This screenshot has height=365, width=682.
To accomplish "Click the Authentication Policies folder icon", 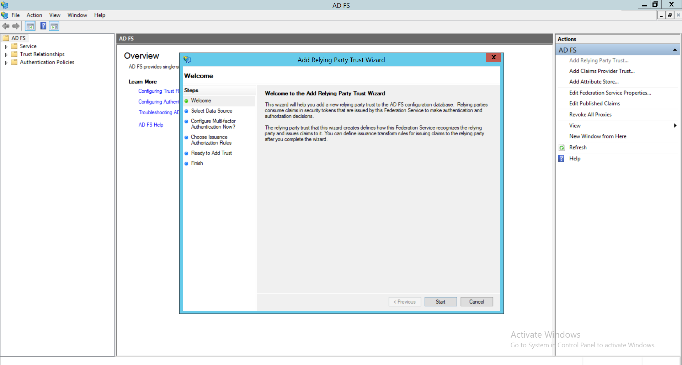I will coord(14,62).
